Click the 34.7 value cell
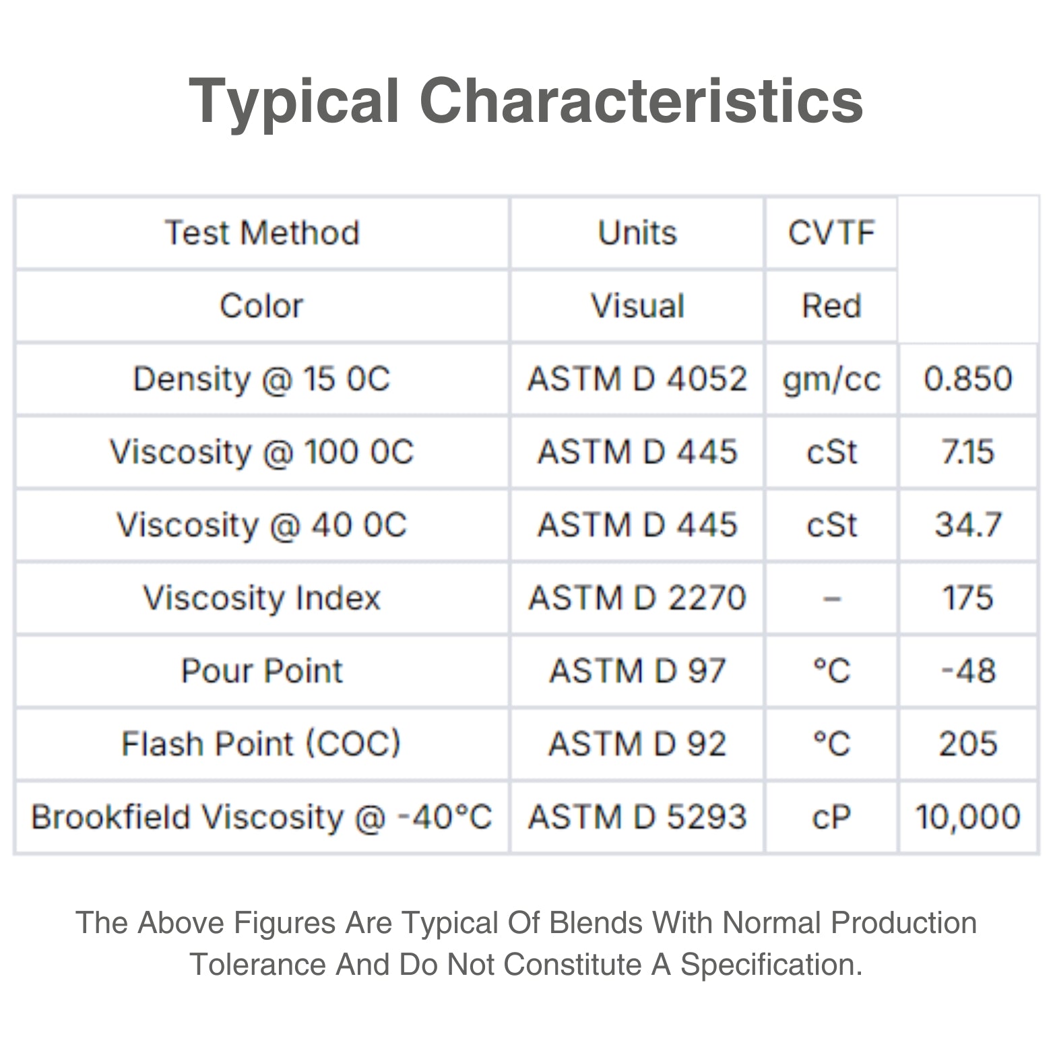Viewport: 1053px width, 1053px height. [x=968, y=525]
